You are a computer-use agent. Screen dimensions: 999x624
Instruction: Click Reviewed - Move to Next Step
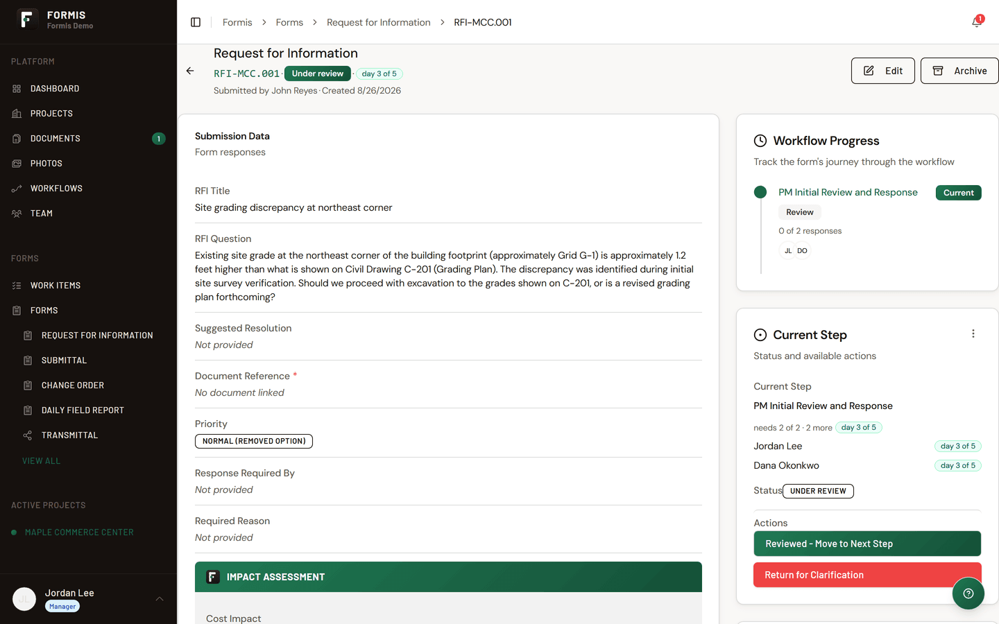[867, 544]
